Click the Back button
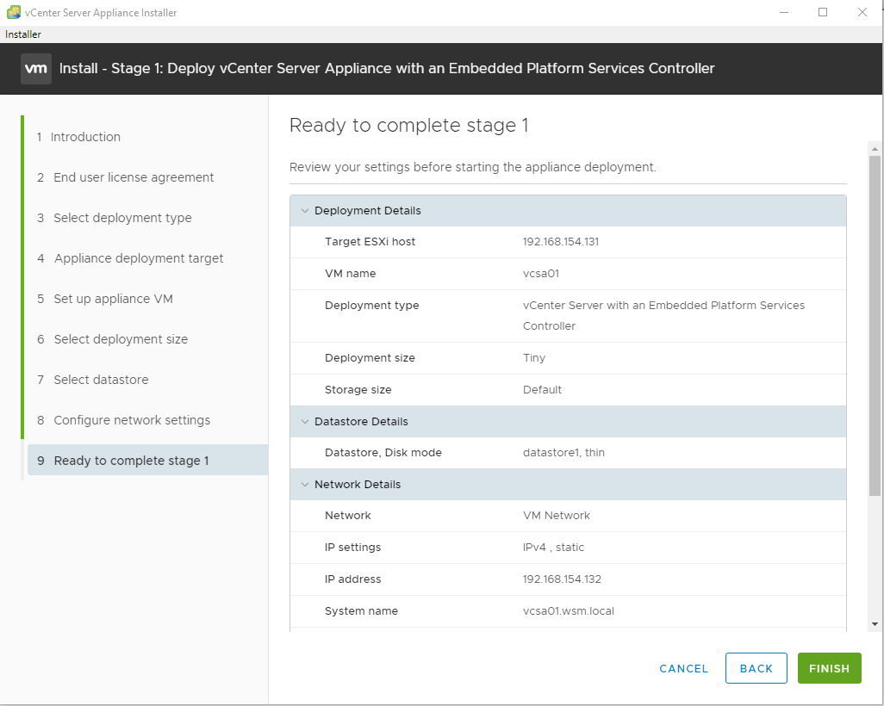The image size is (884, 706). point(756,668)
